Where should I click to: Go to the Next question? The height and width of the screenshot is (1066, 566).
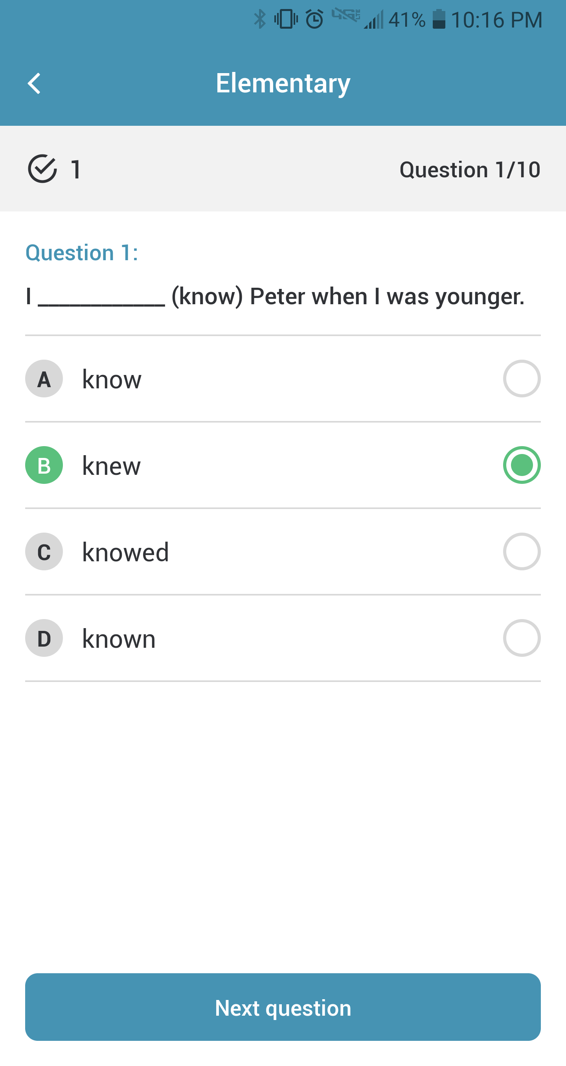tap(283, 1007)
